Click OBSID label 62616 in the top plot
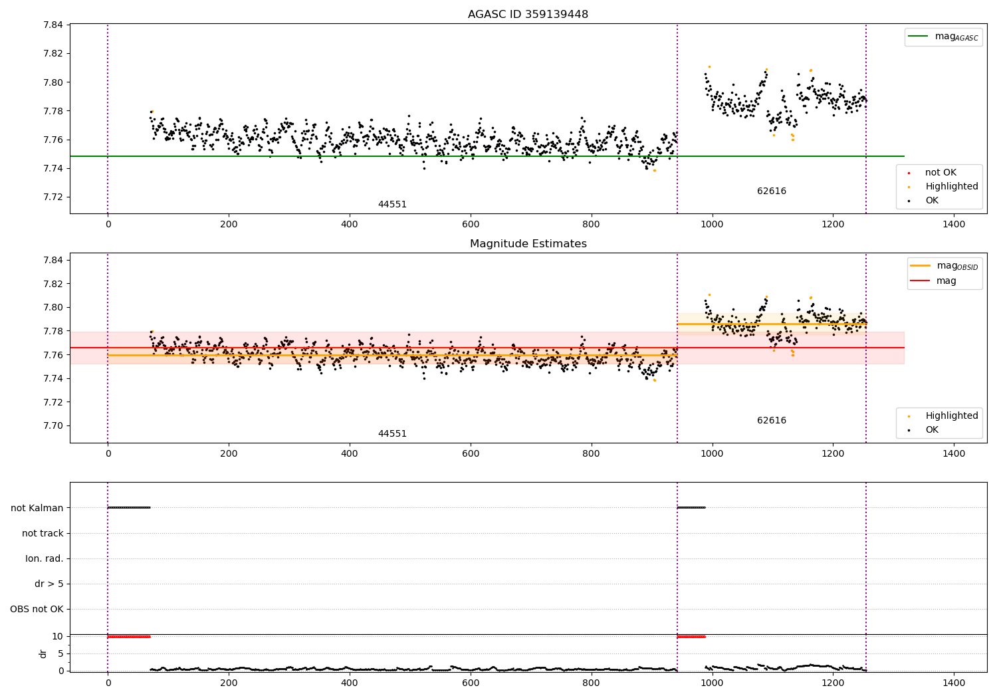 coord(772,191)
